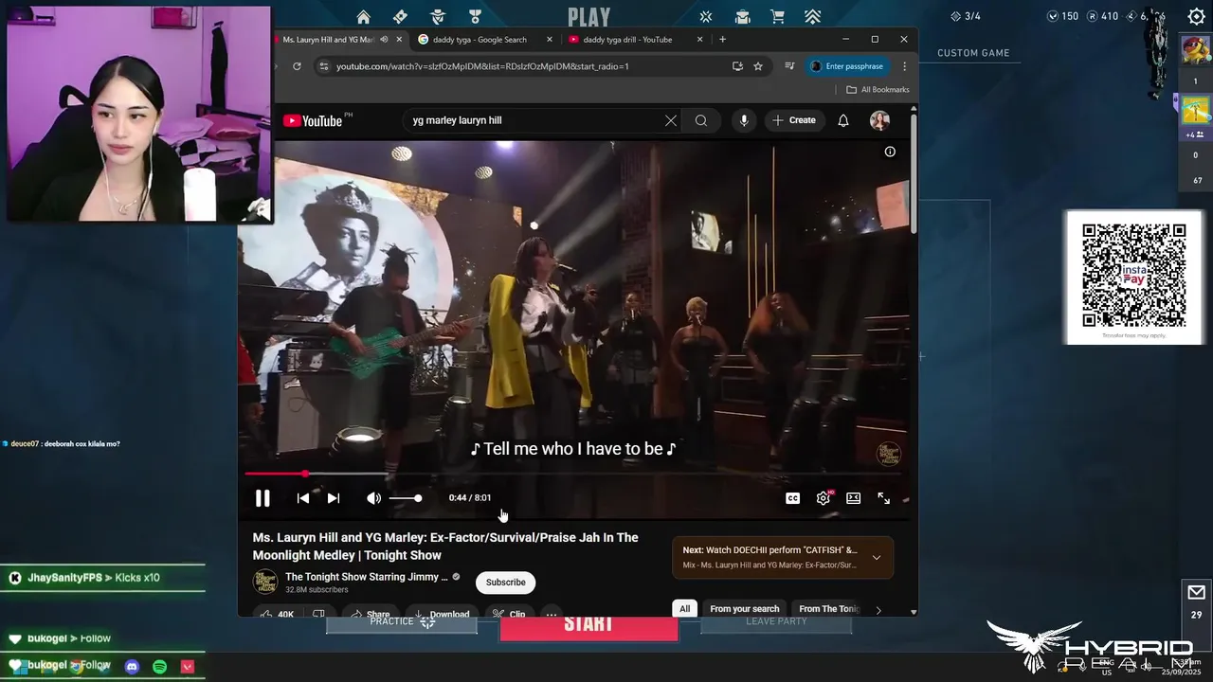
Task: Select From your search chip
Action: 745,609
